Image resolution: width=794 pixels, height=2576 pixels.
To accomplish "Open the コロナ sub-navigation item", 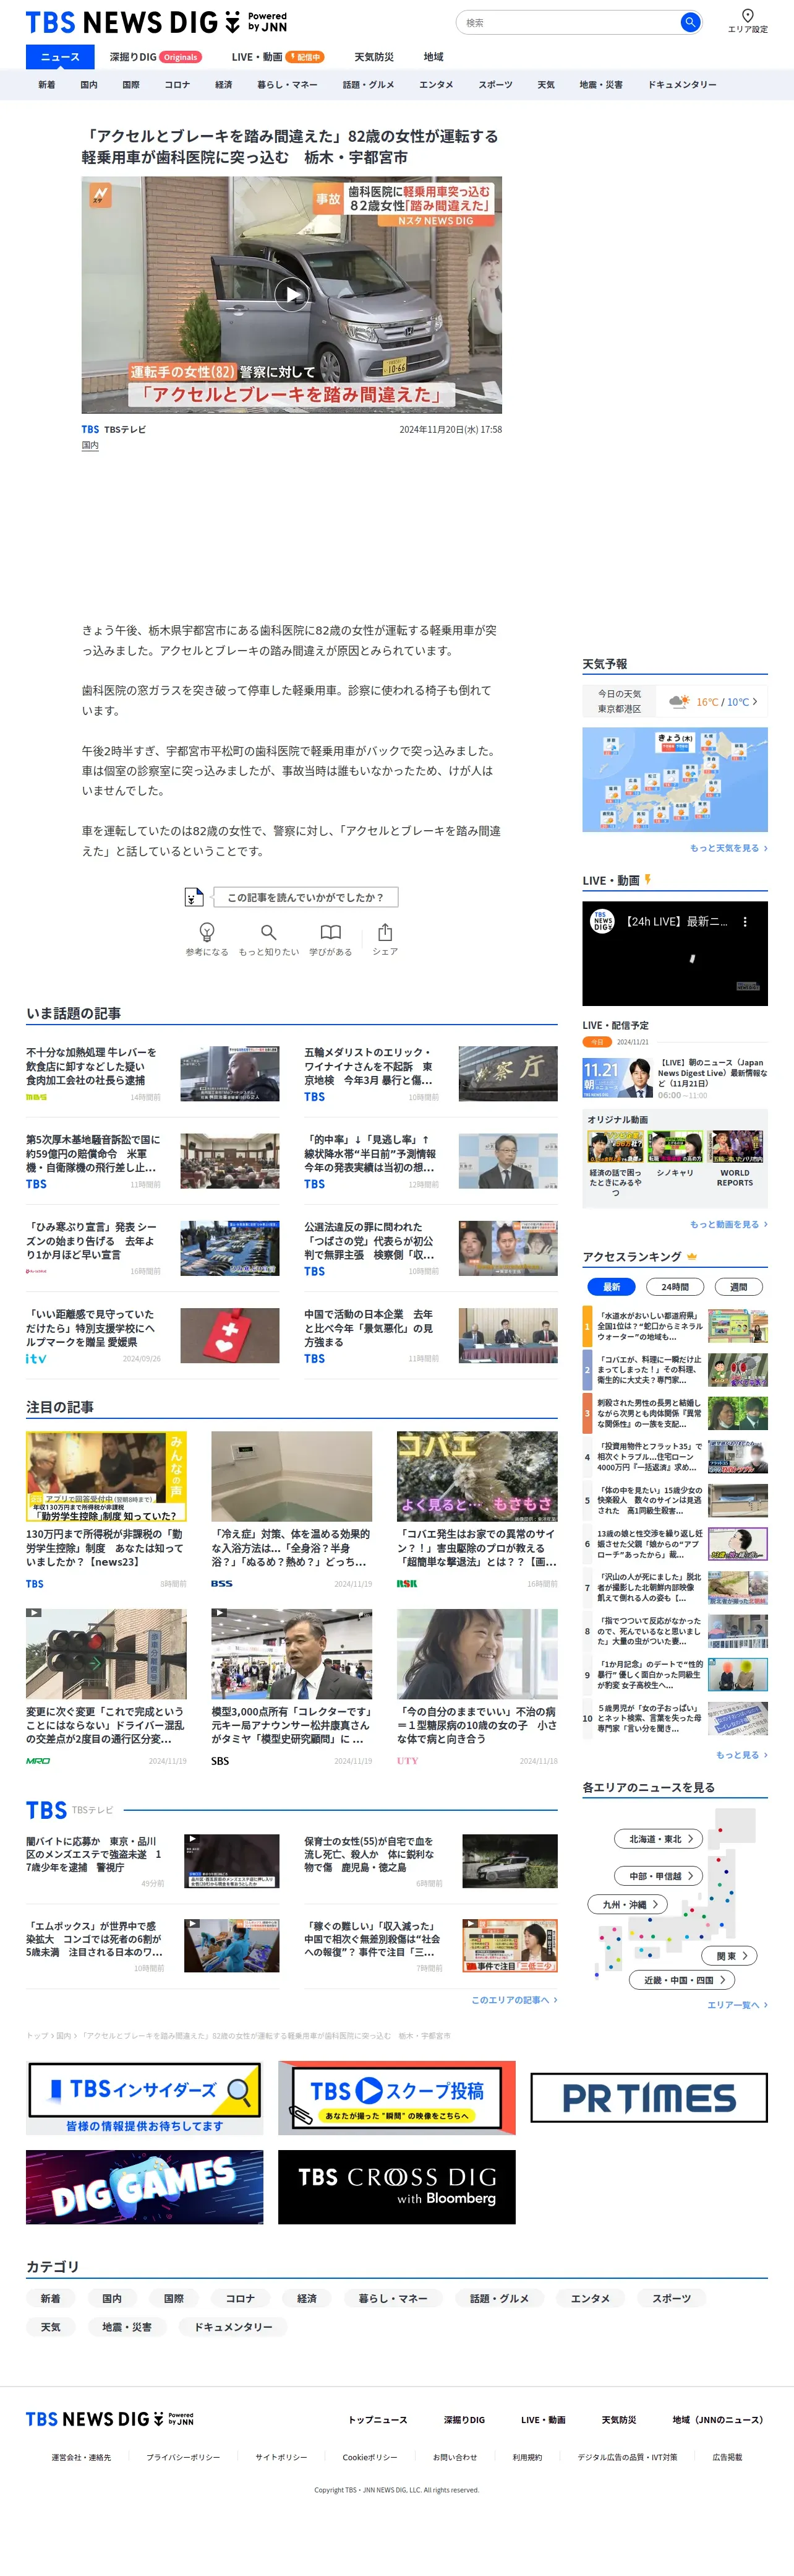I will click(x=177, y=85).
